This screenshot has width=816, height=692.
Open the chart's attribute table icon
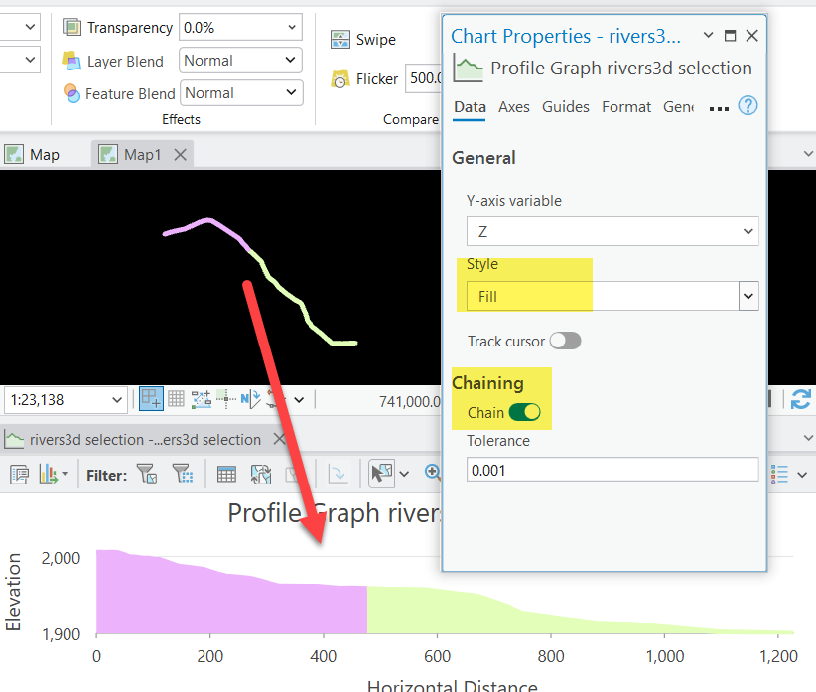coord(226,474)
